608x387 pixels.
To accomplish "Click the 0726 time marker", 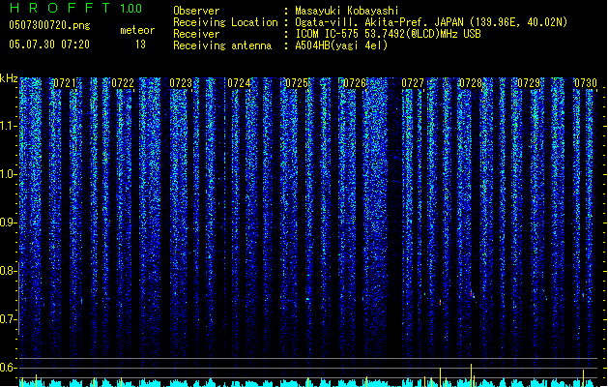I will click(355, 83).
